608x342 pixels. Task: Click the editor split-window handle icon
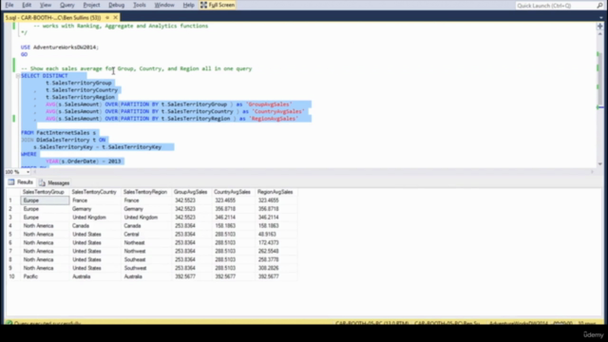(x=599, y=26)
